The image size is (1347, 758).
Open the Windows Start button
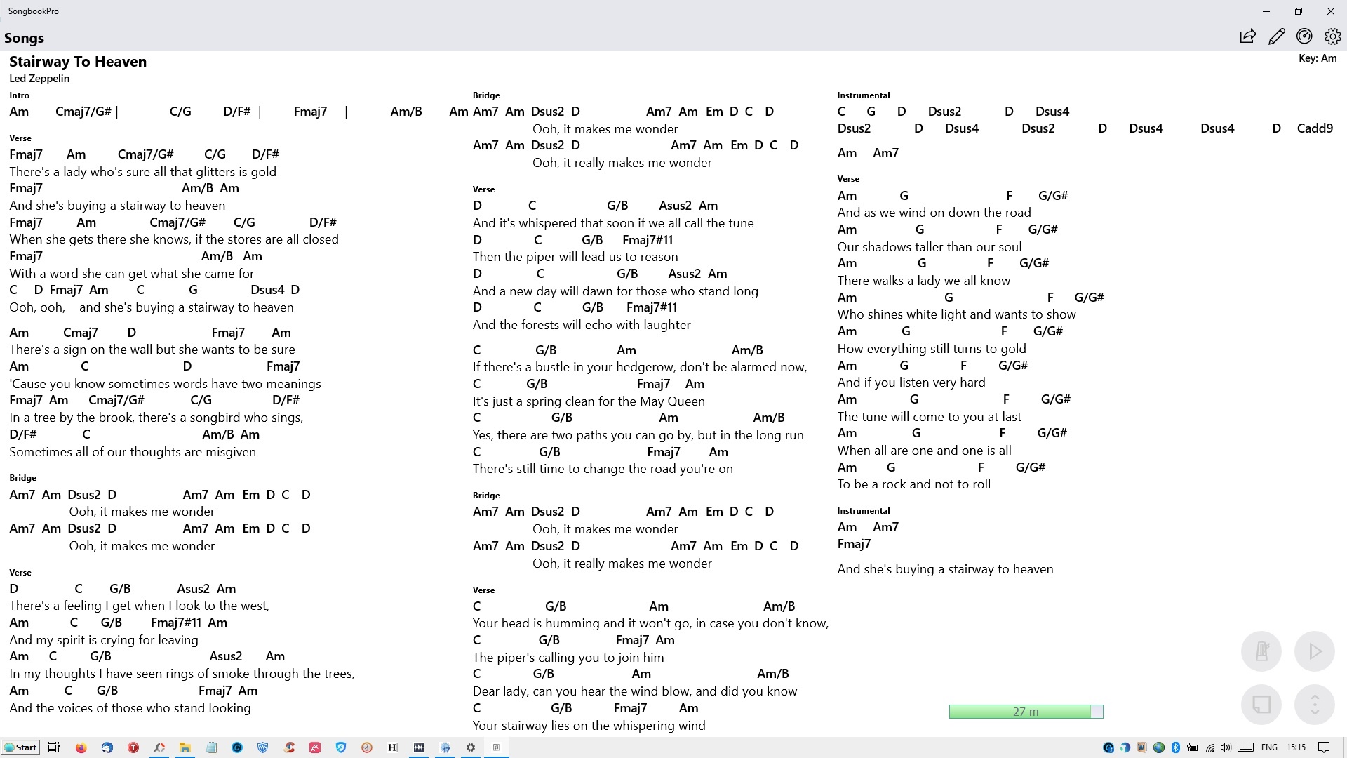click(x=20, y=747)
